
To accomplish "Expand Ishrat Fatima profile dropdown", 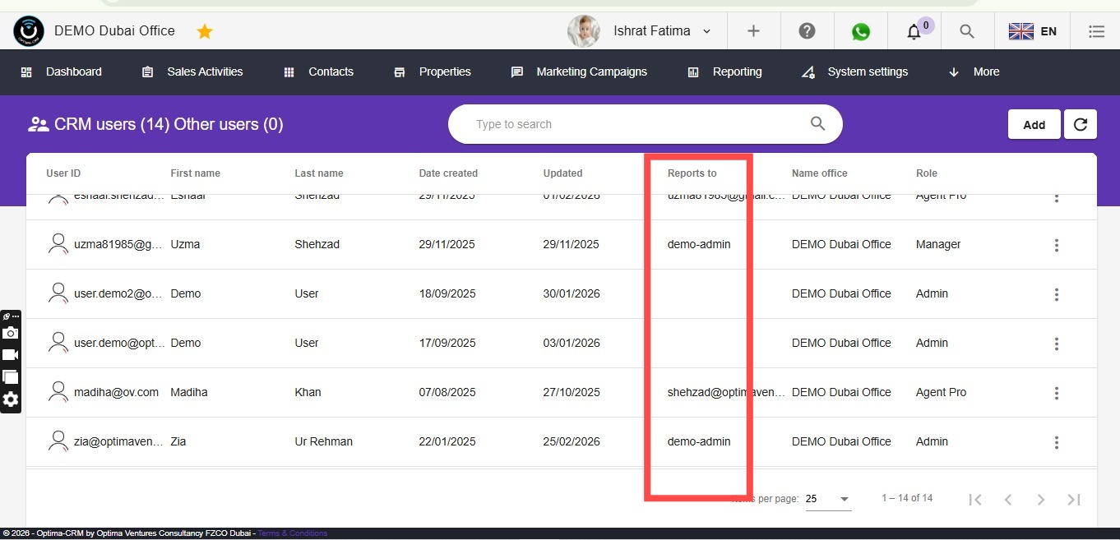I will point(706,31).
